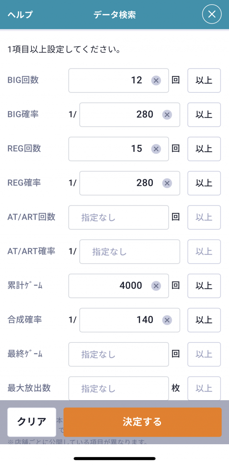Toggle the 以上 condition for BIG回数
Screen dimensions: 229x465
point(204,80)
